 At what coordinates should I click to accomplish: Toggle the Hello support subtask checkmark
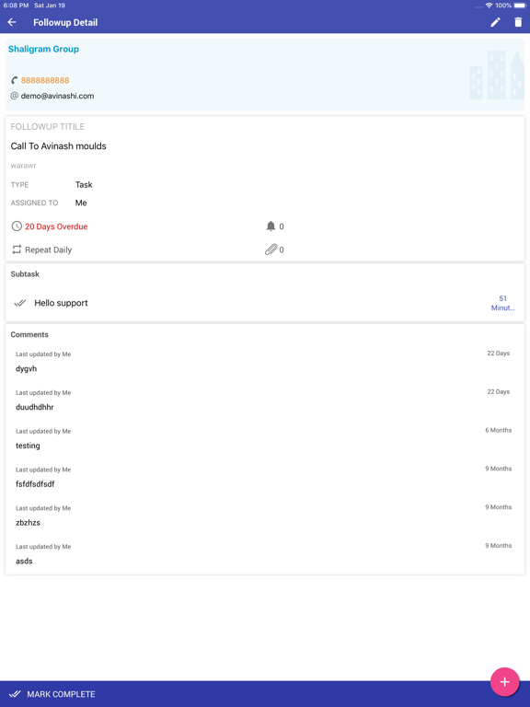[20, 303]
